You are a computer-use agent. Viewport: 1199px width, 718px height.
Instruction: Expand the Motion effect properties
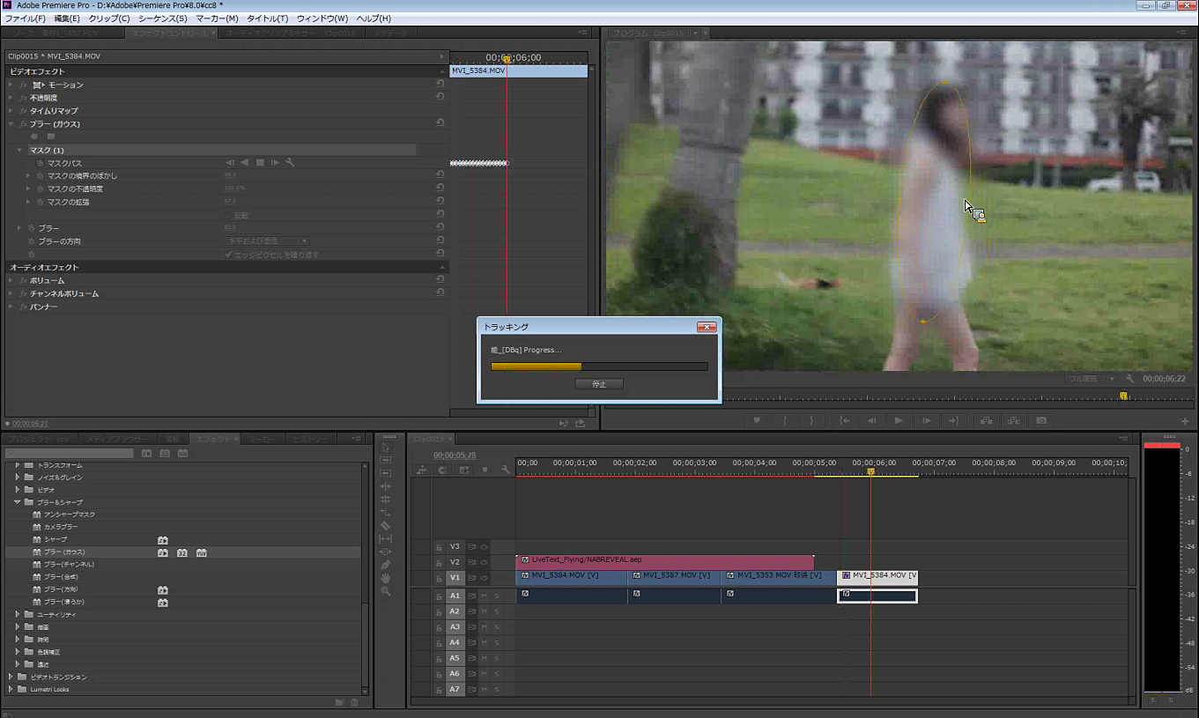(11, 85)
